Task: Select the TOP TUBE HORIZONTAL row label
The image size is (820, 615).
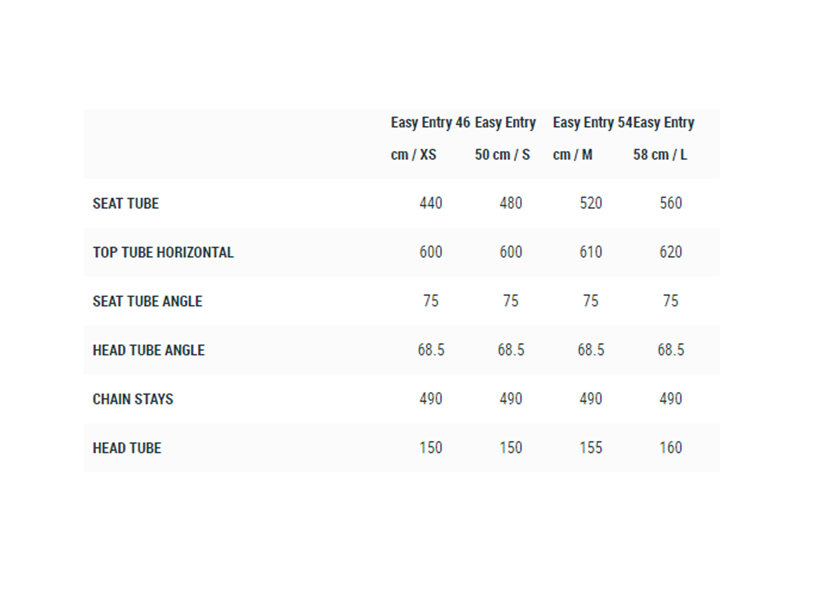Action: click(163, 252)
